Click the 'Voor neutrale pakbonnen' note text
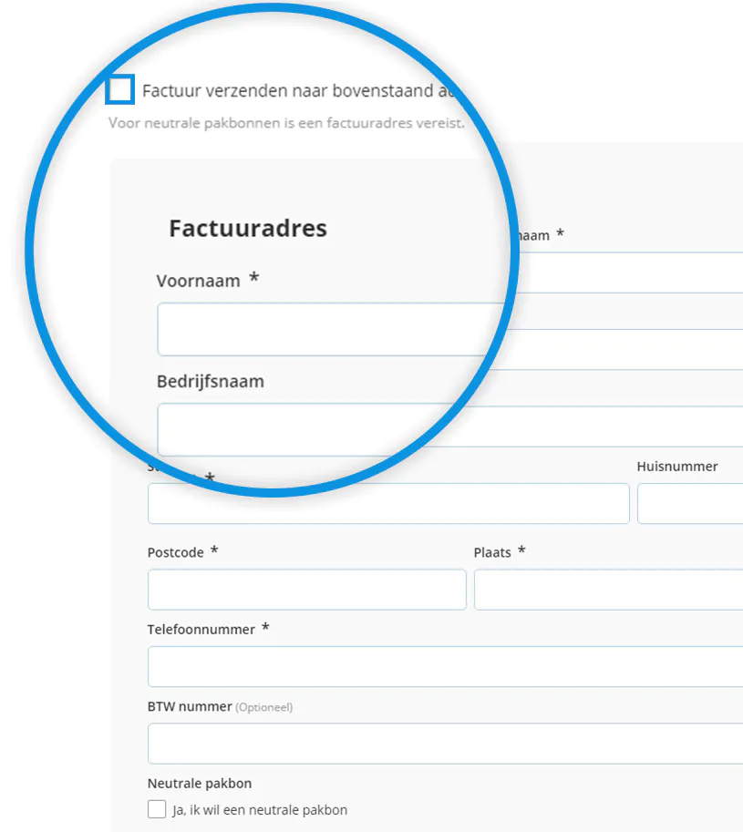The image size is (743, 832). (x=285, y=122)
